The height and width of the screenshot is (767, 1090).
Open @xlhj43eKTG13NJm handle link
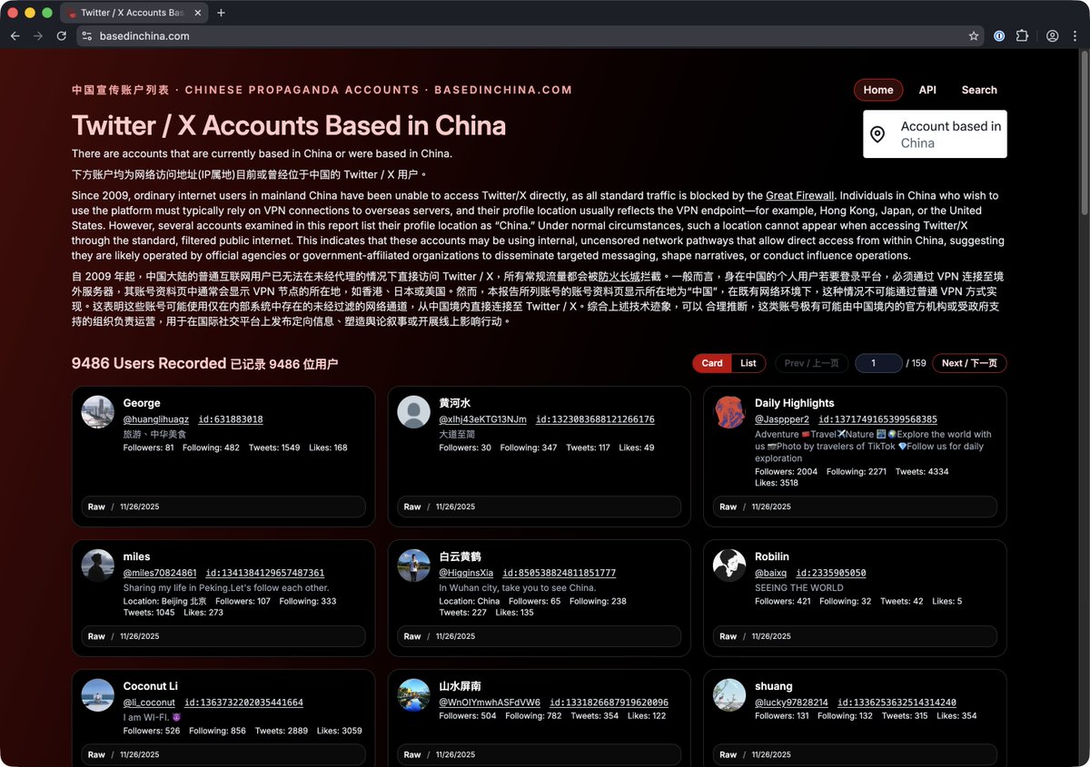point(482,419)
